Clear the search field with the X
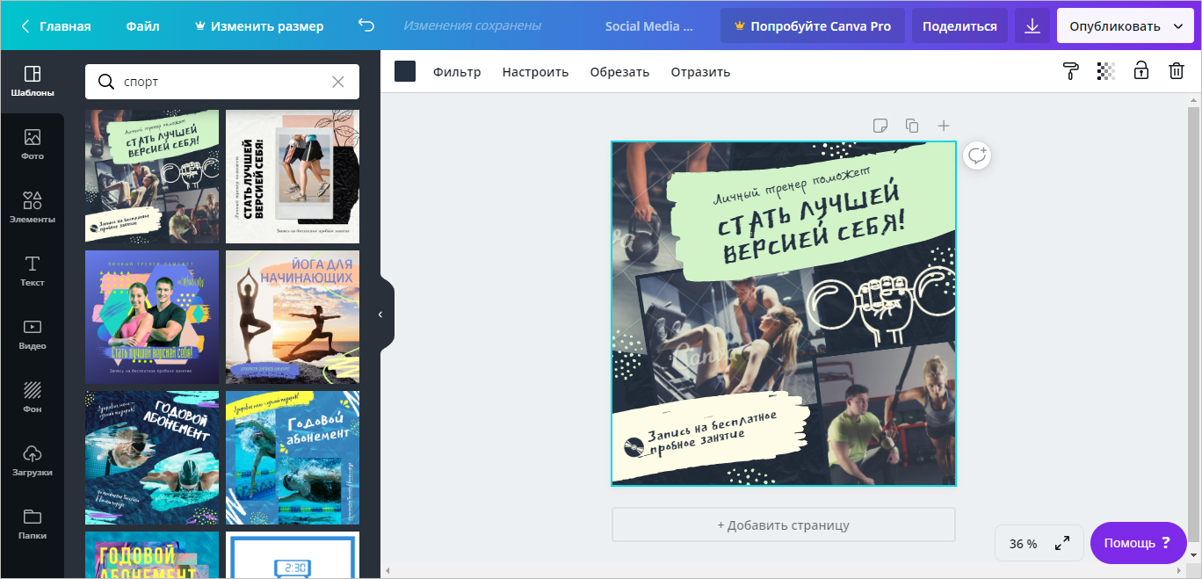The image size is (1202, 579). tap(338, 82)
